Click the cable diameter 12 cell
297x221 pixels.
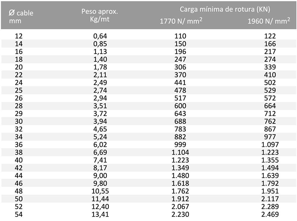pyautogui.click(x=19, y=36)
